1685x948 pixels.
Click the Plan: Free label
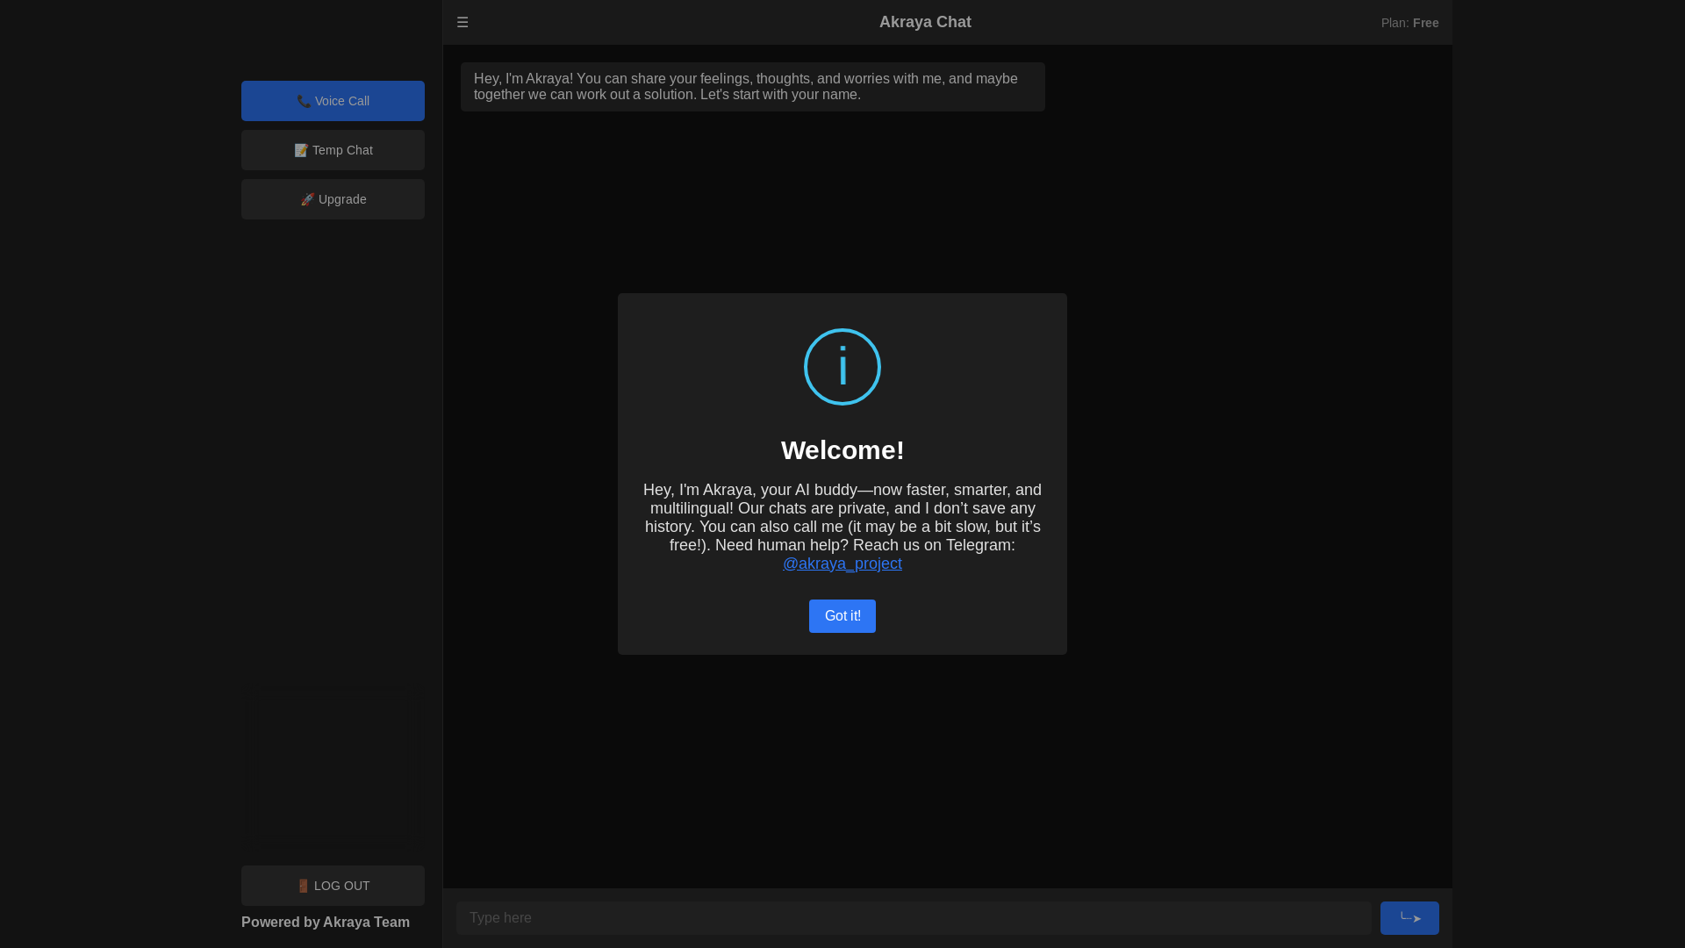[x=1409, y=23]
